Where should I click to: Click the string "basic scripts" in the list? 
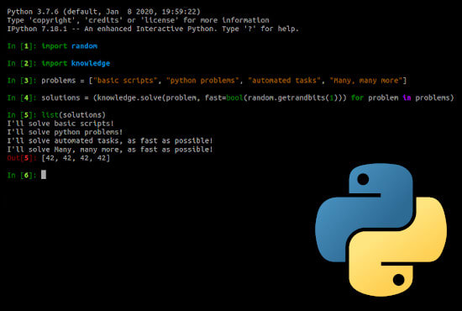coord(125,81)
